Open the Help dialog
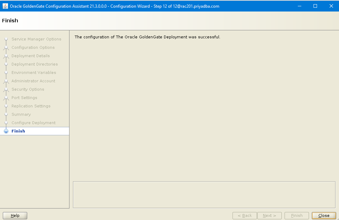Screen dimensions: 339x220 (15, 215)
